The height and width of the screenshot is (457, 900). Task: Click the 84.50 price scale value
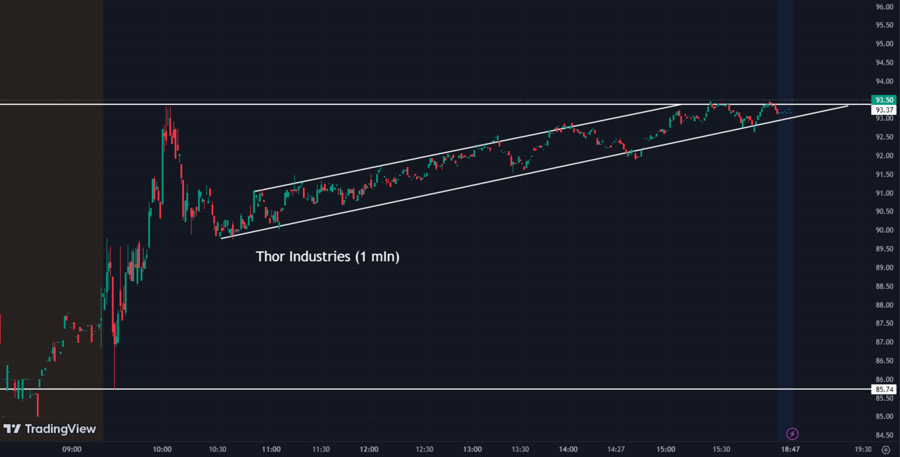884,435
